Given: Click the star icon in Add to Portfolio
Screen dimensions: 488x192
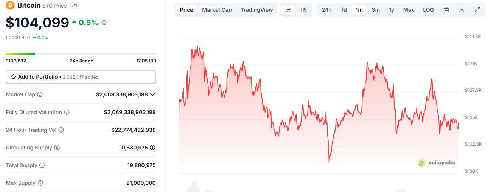Looking at the screenshot, I should [14, 77].
